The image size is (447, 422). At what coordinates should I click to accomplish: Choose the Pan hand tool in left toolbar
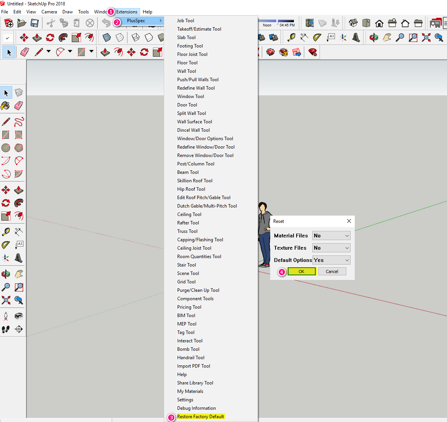19,274
